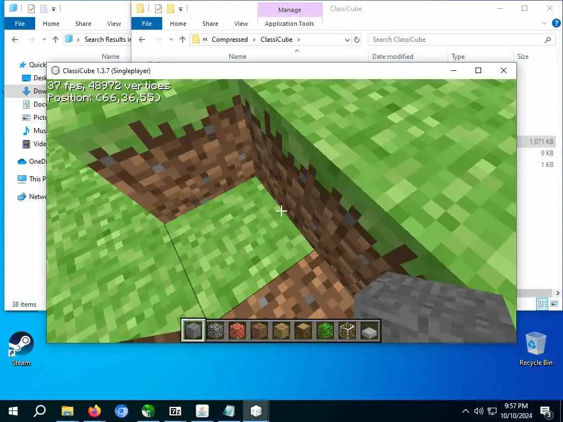Open address bar history dropdown in ClassiCube Explorer
Viewport: 563px width, 422px height.
(347, 40)
